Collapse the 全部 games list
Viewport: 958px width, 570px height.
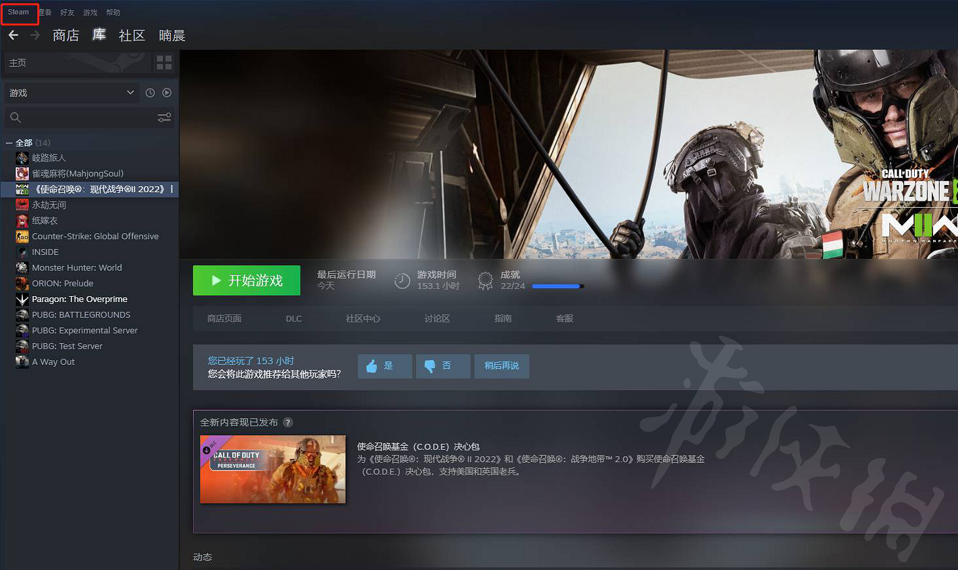pyautogui.click(x=9, y=142)
